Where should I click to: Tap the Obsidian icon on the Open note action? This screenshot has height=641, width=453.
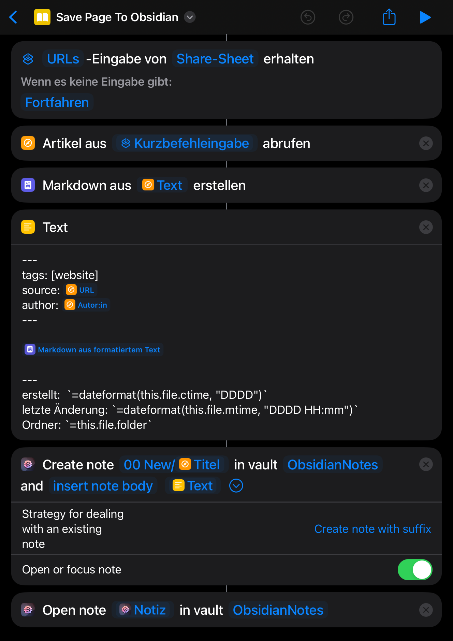click(28, 610)
